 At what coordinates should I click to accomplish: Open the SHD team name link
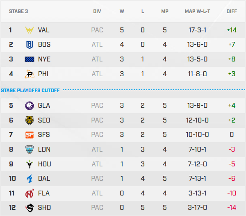(44, 208)
